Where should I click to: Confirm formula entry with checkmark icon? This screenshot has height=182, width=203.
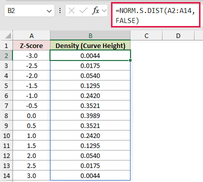point(83,11)
